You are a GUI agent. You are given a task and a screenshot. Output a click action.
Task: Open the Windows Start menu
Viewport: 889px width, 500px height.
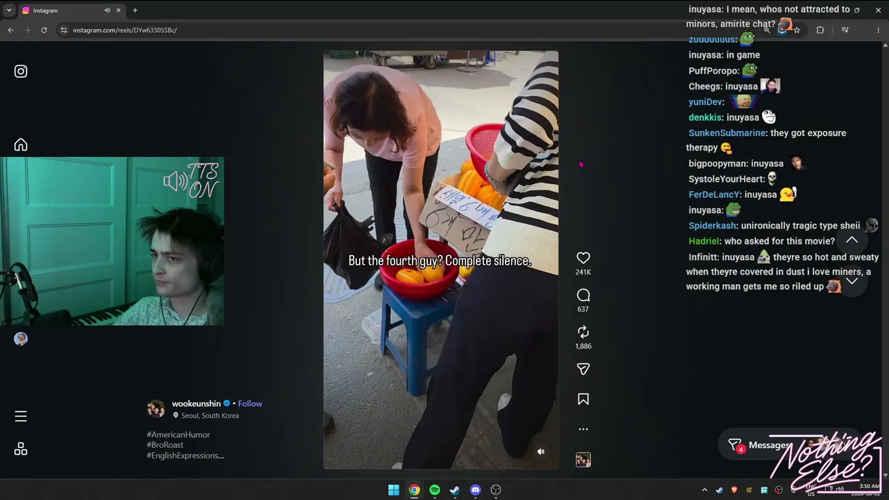tap(394, 490)
